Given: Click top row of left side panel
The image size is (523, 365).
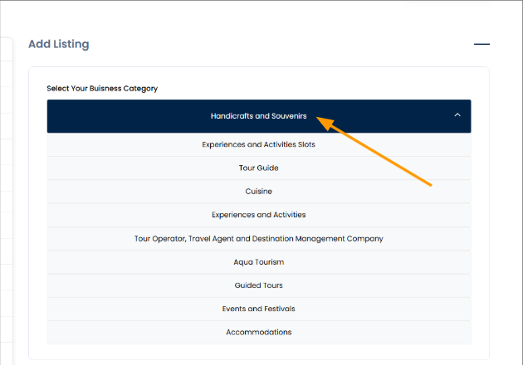Looking at the screenshot, I should (x=6, y=50).
